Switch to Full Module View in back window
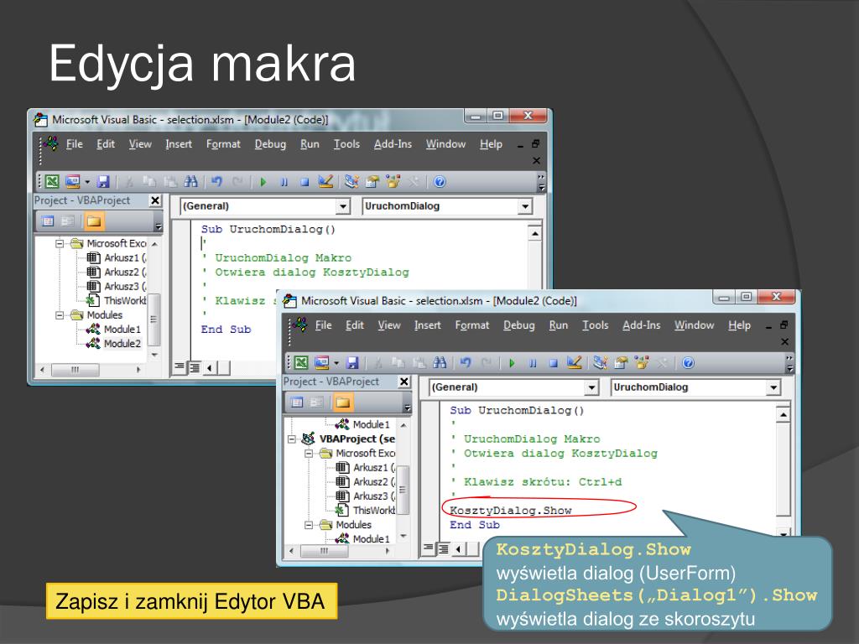Viewport: 859px width, 644px height. click(195, 367)
